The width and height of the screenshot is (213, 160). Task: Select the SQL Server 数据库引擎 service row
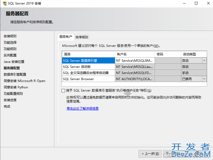(89, 60)
